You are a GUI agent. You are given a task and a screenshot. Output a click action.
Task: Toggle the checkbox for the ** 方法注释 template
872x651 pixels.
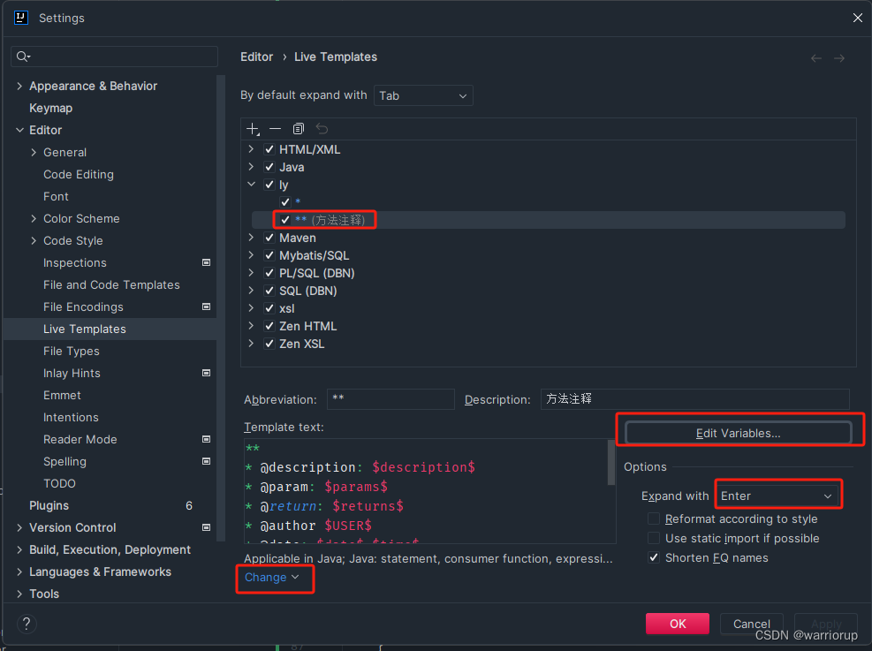[285, 220]
